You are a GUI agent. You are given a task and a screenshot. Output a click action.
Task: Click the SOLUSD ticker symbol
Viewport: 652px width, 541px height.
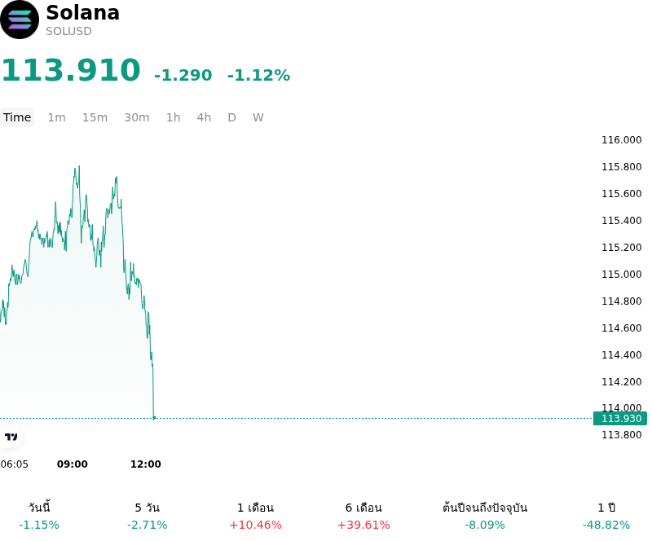(68, 31)
